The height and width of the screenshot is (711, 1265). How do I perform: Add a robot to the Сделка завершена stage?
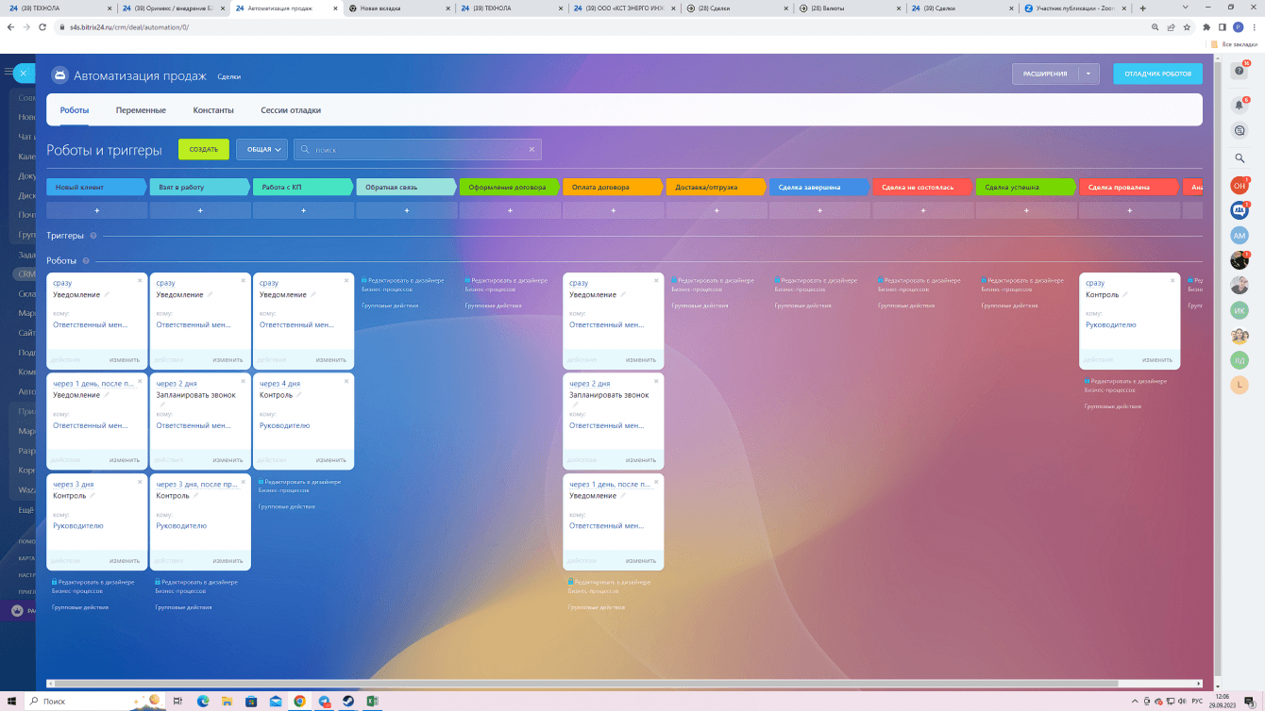click(819, 210)
